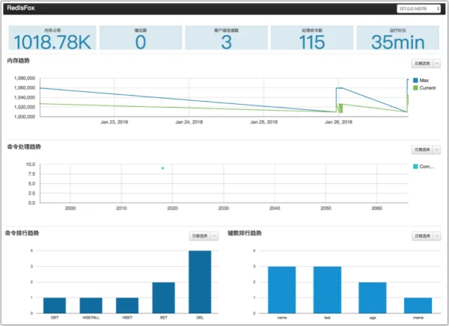Click the data point in command processing chart
Screen dimensions: 449x326
tap(162, 168)
